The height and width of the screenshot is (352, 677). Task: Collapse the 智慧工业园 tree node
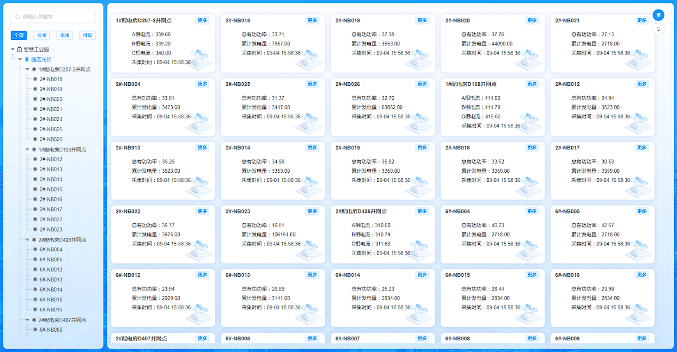point(12,49)
